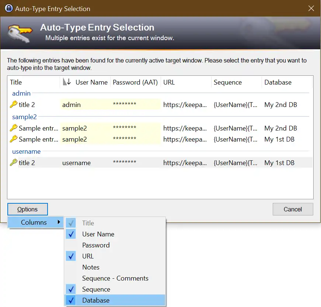Toggle the User Name column option
This screenshot has width=321, height=307.
[x=115, y=234]
